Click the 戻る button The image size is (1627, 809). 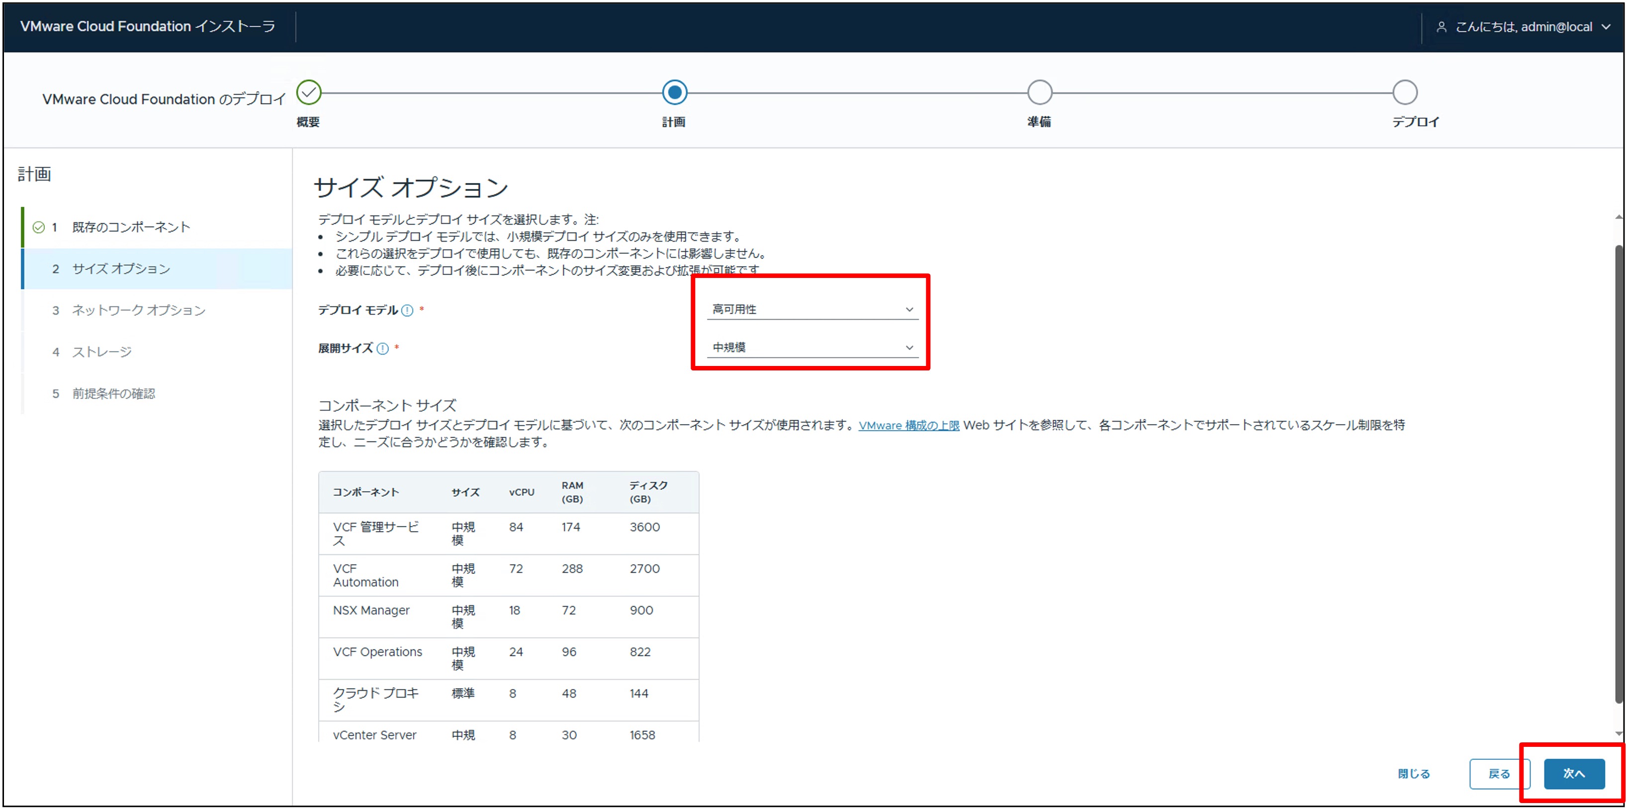1499,774
